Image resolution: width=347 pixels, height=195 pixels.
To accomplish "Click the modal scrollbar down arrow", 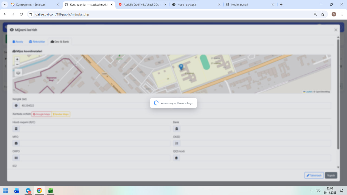I will pos(338,167).
